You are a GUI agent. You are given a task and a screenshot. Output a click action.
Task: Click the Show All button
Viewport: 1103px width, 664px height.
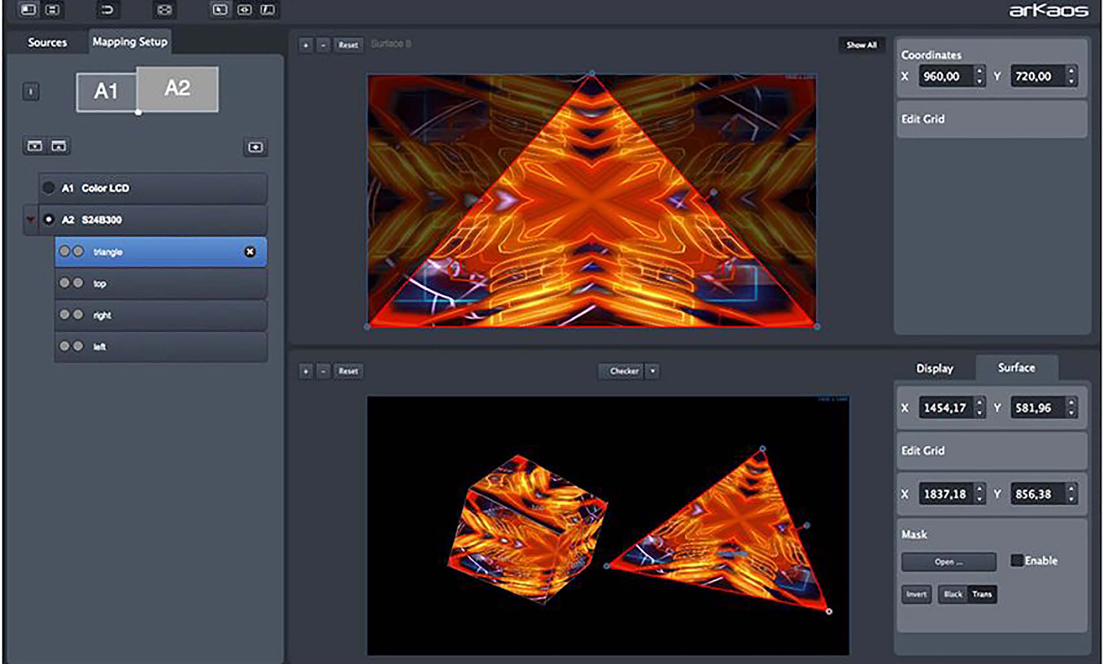point(861,45)
